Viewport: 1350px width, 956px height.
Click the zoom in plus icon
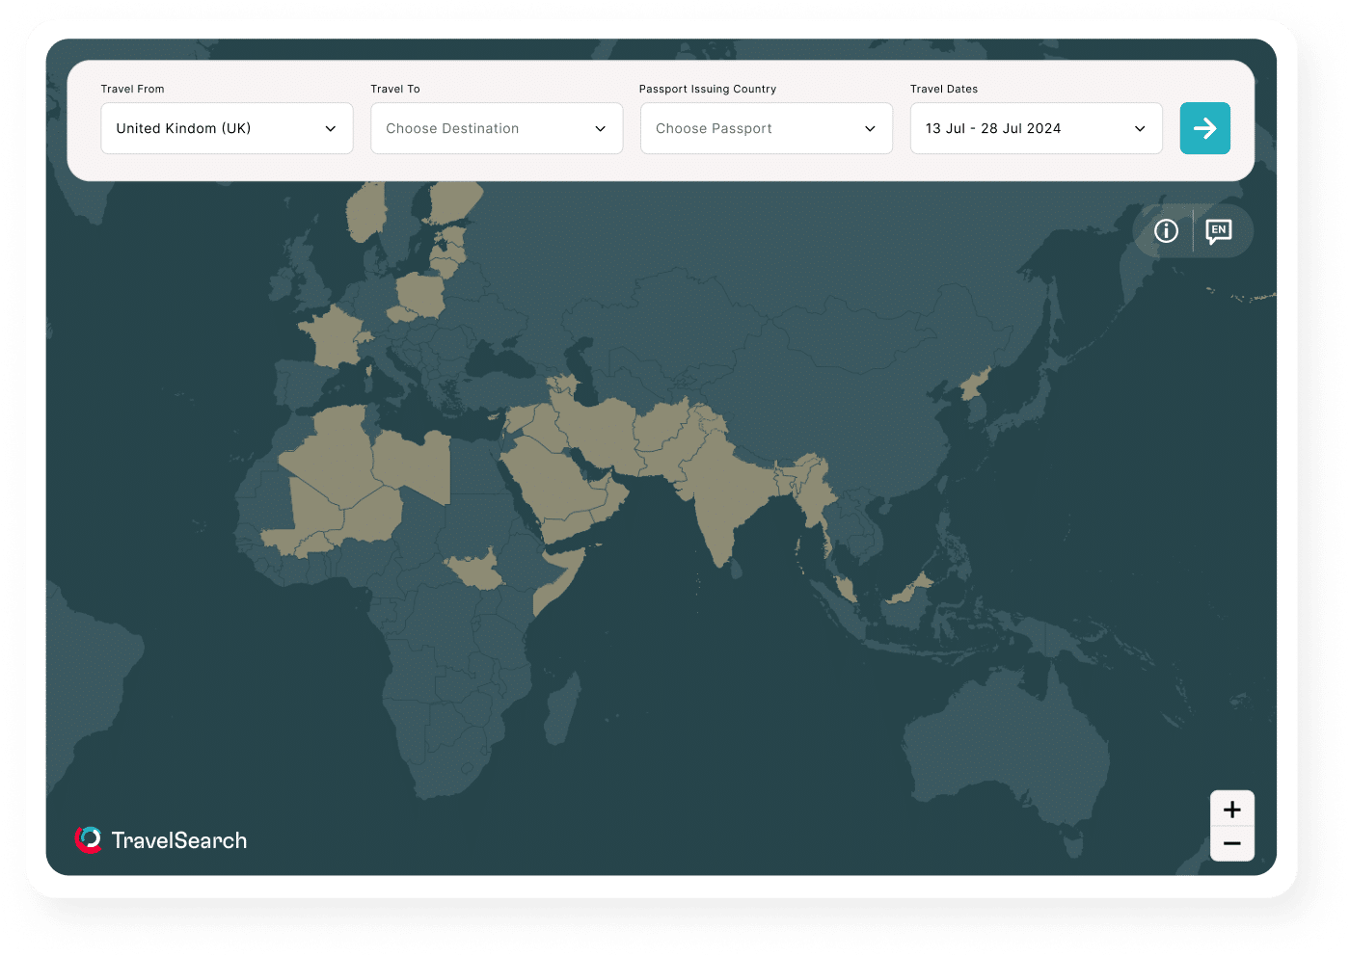(x=1231, y=810)
